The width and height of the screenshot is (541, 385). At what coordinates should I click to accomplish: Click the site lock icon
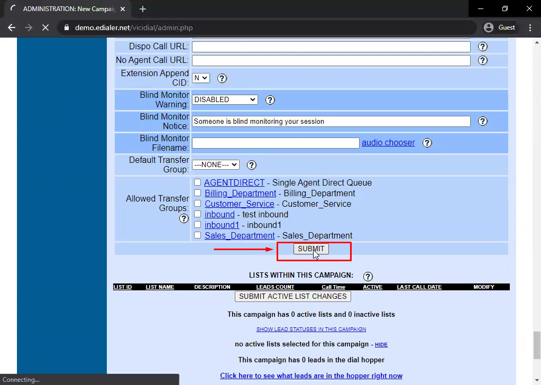pos(67,27)
